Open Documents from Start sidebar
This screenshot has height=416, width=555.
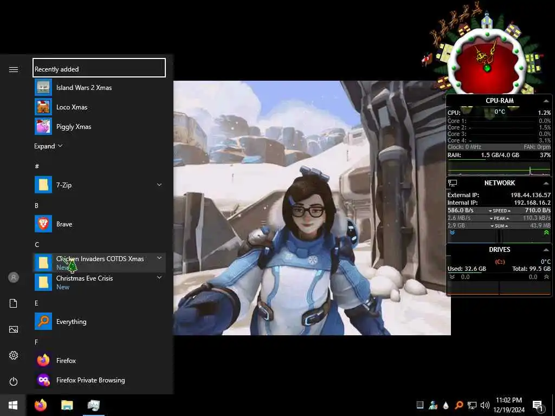[14, 303]
